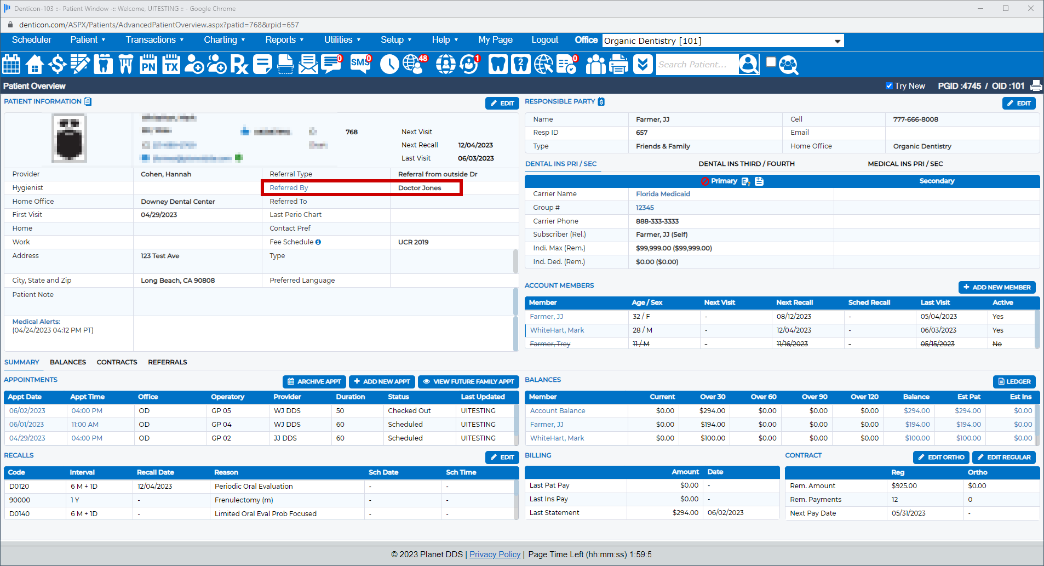Viewport: 1044px width, 566px height.
Task: Expand the Patient menu
Action: click(88, 39)
